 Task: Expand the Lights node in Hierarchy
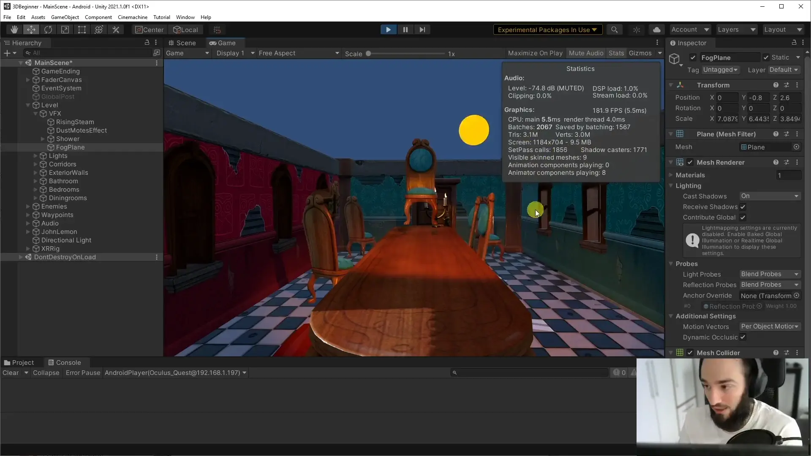coord(35,156)
